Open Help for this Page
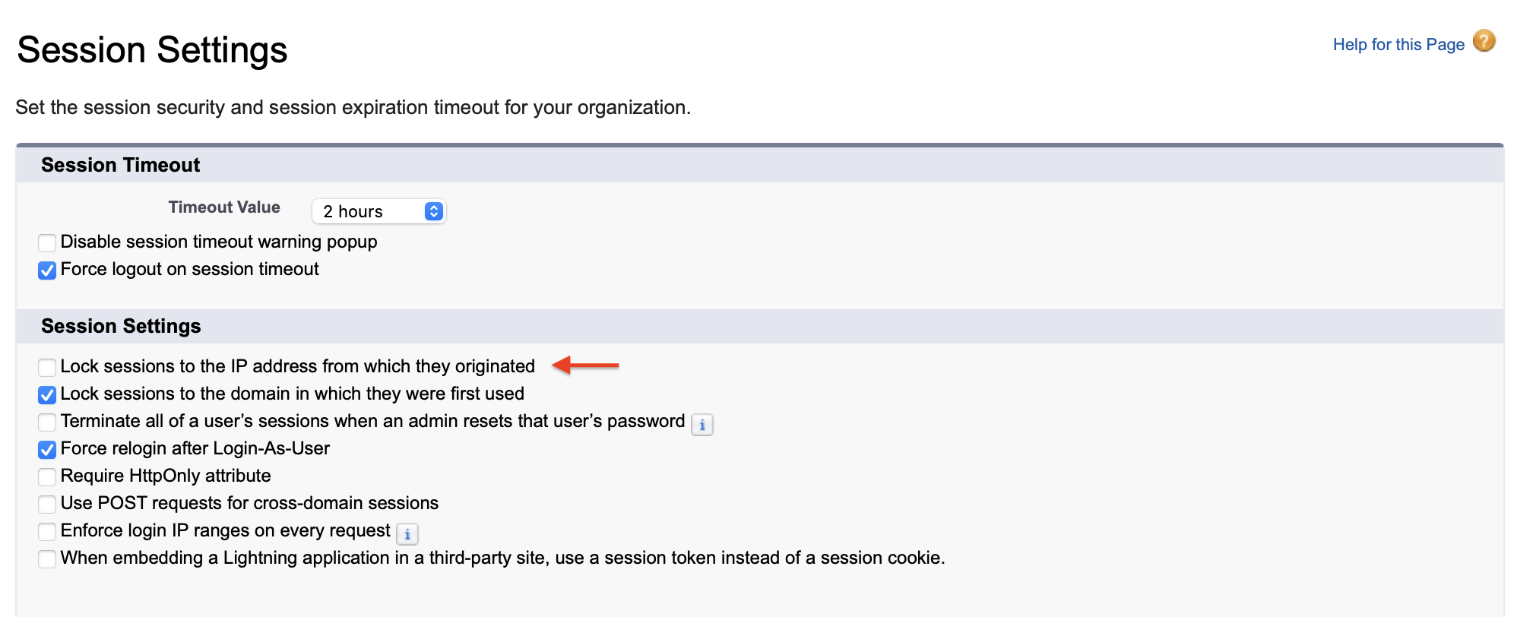This screenshot has height=617, width=1514. [x=1398, y=43]
